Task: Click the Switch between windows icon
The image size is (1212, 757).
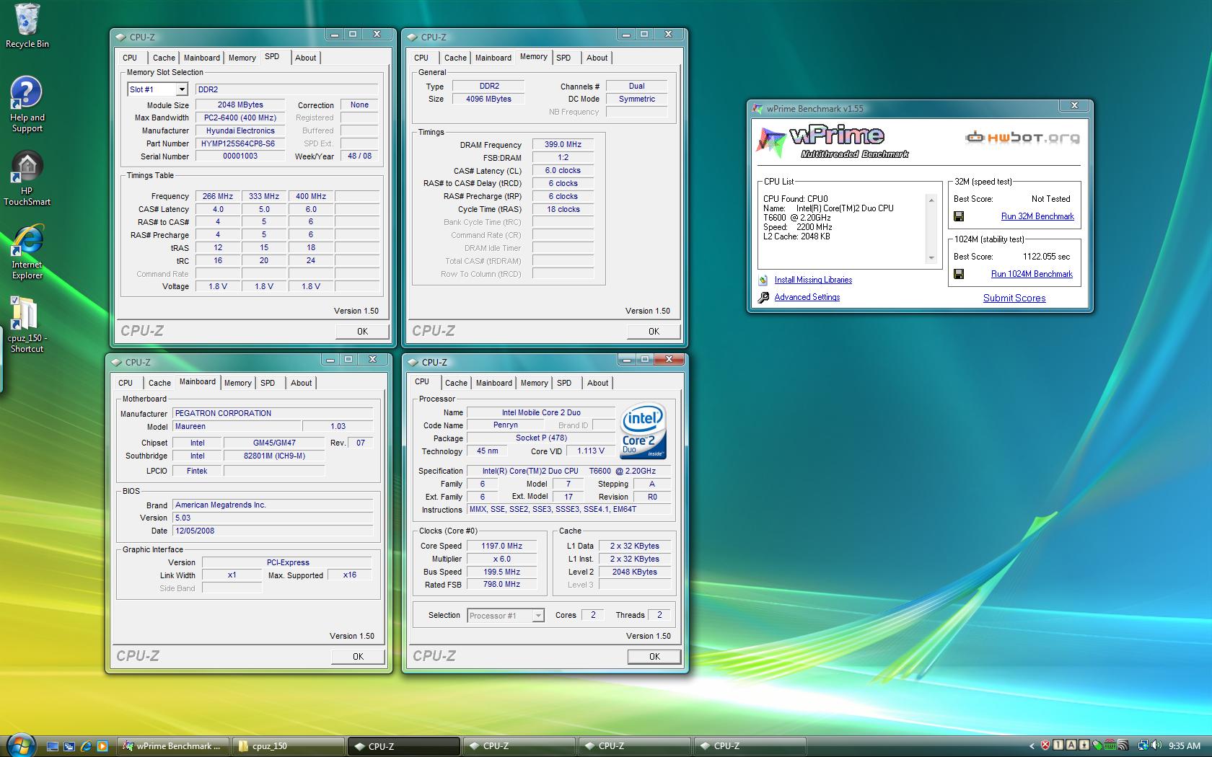Action: point(69,746)
